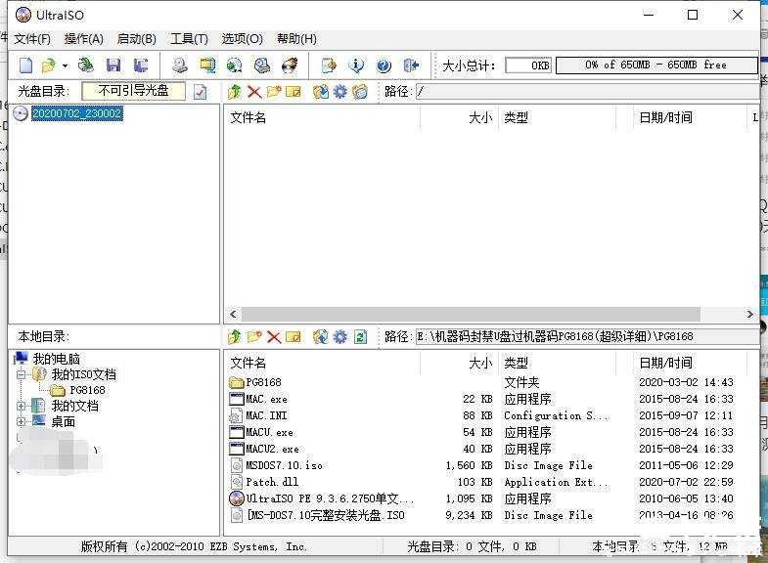The image size is (768, 563).
Task: Click the Open file folder toolbar icon
Action: coord(49,65)
